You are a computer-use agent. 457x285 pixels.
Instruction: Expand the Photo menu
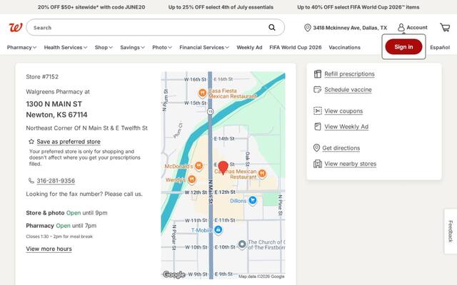[162, 48]
